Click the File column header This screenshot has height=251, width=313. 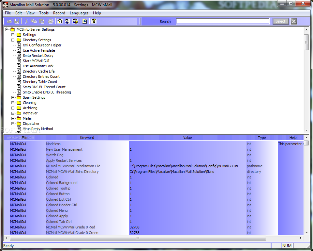click(24, 138)
